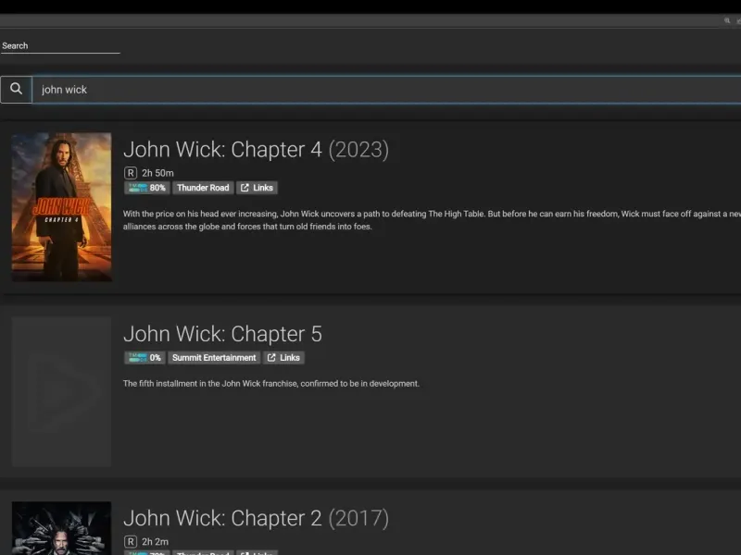
Task: Click the external link icon in Chapter 5 Links
Action: (271, 358)
